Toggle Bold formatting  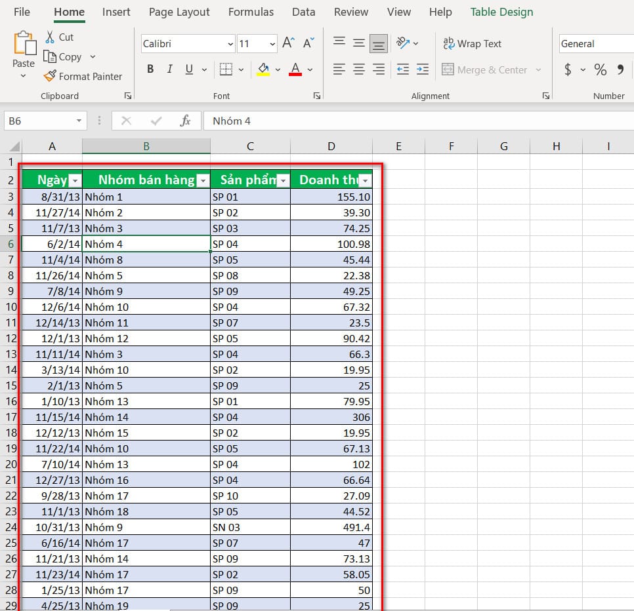click(150, 69)
